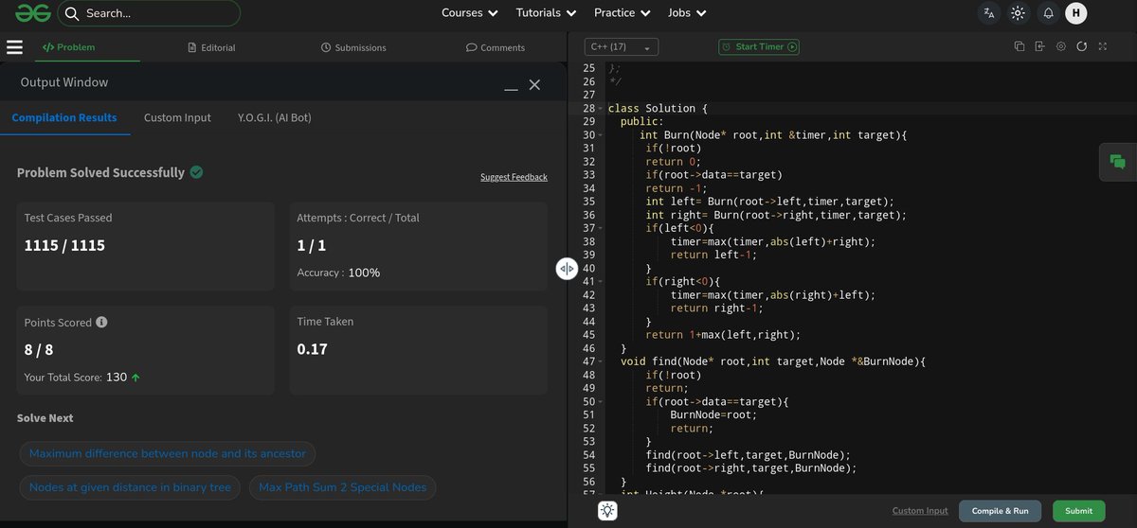
Task: Select the Custom Input tab
Action: (x=177, y=118)
